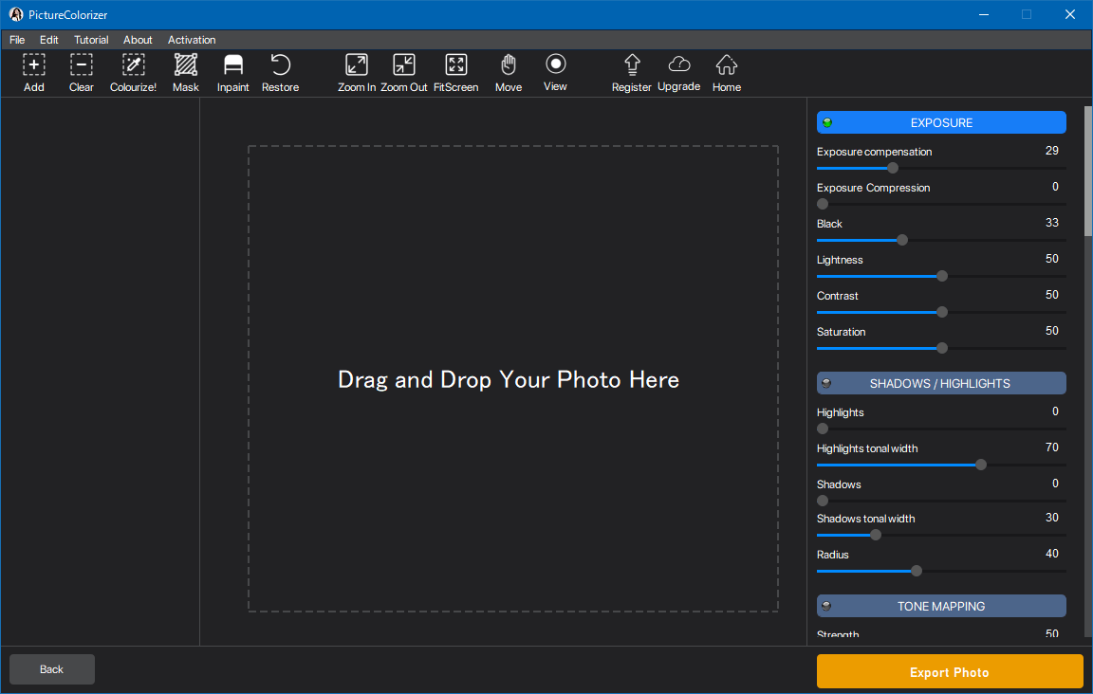Select the Move hand tool
This screenshot has height=694, width=1093.
pyautogui.click(x=509, y=65)
